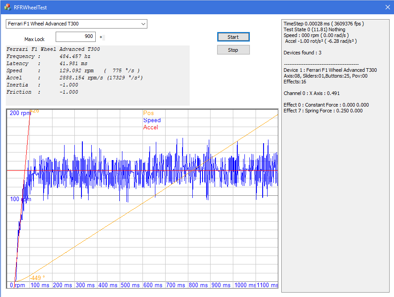The width and height of the screenshot is (394, 297).
Task: Close the RFRWheelTest window
Action: (x=387, y=7)
